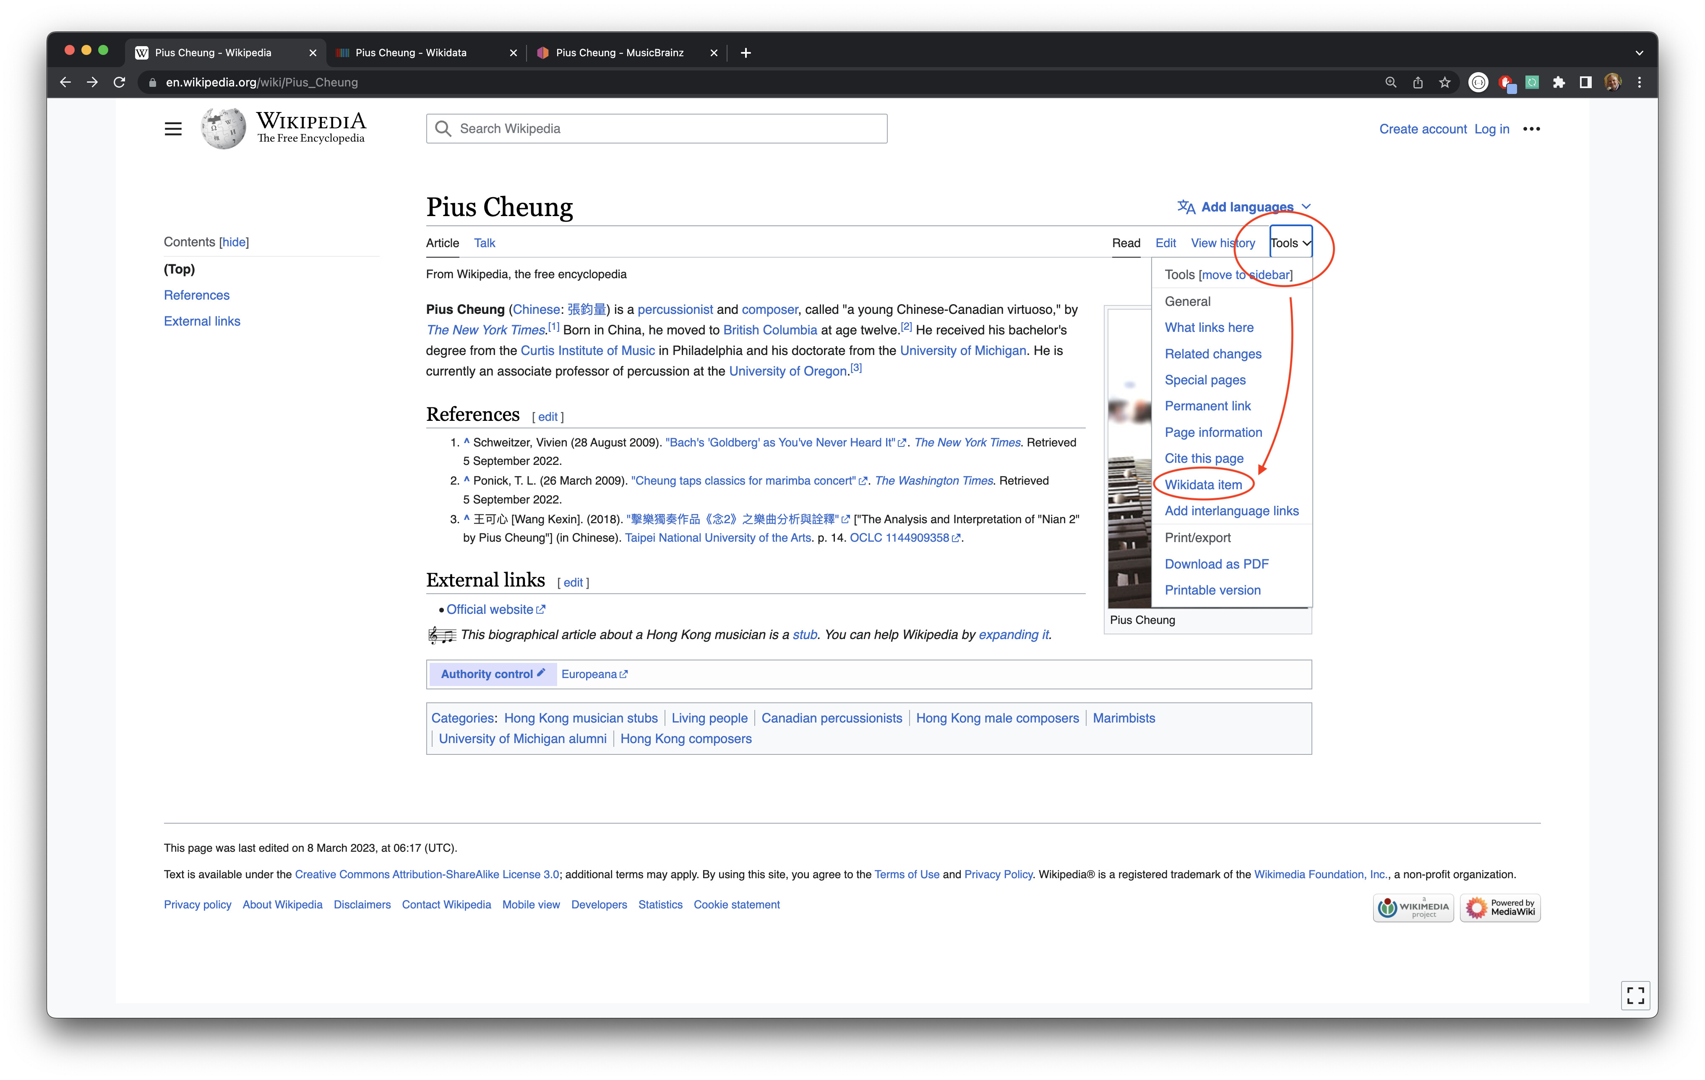Select Wikidata item in Tools menu

point(1203,485)
